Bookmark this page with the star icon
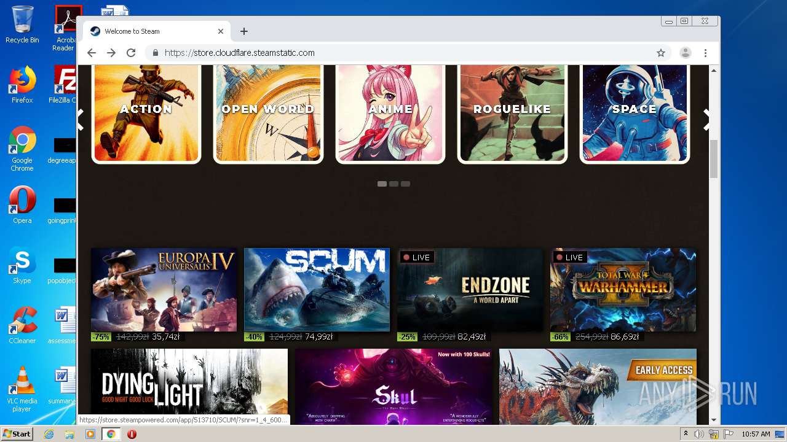Viewport: 787px width, 442px height. pyautogui.click(x=661, y=53)
